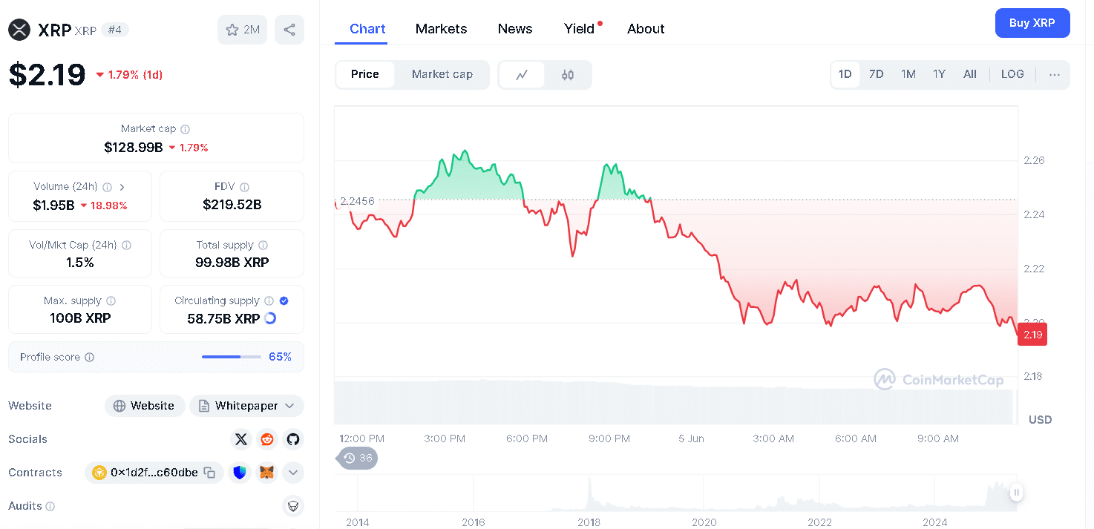Open the Markets tab

442,29
